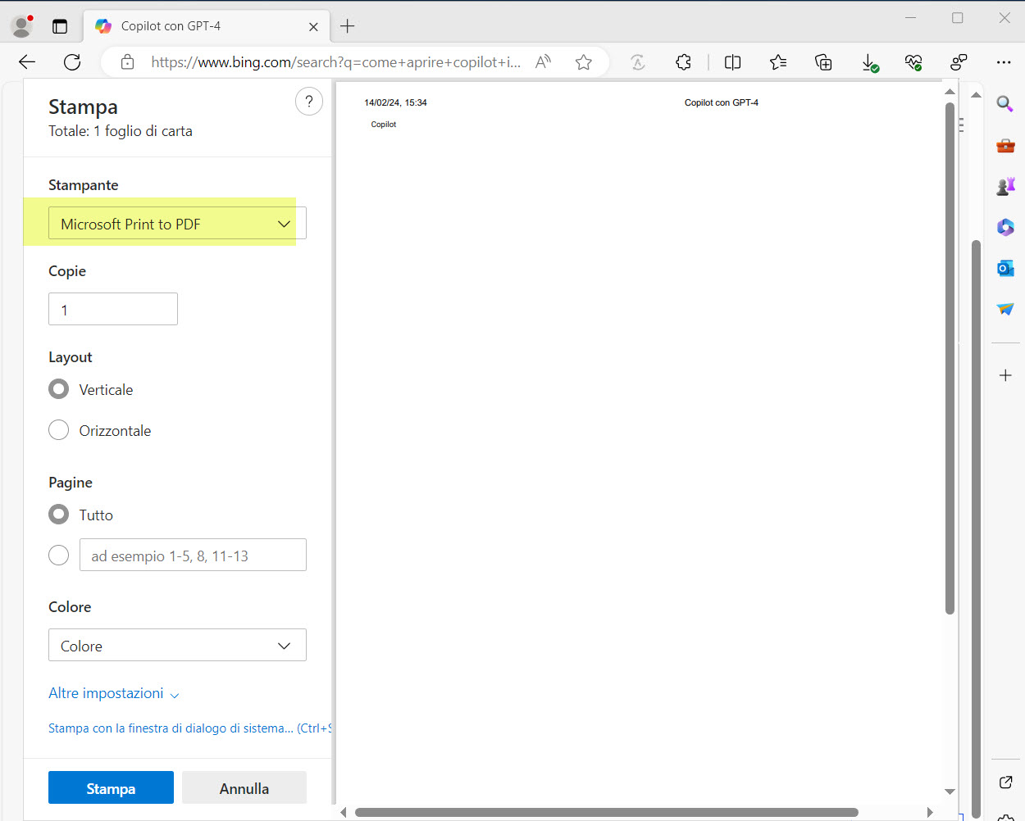Click the page range input field
1025x821 pixels.
pos(193,556)
